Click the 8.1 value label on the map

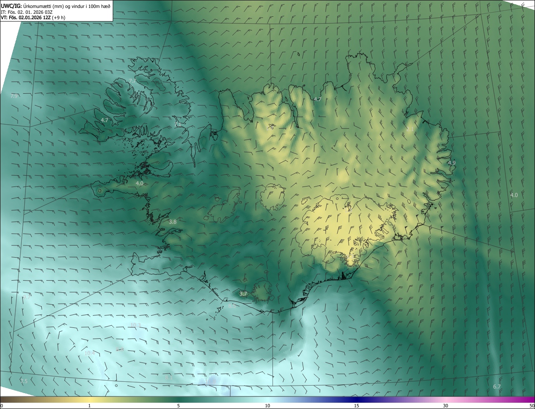point(169,377)
